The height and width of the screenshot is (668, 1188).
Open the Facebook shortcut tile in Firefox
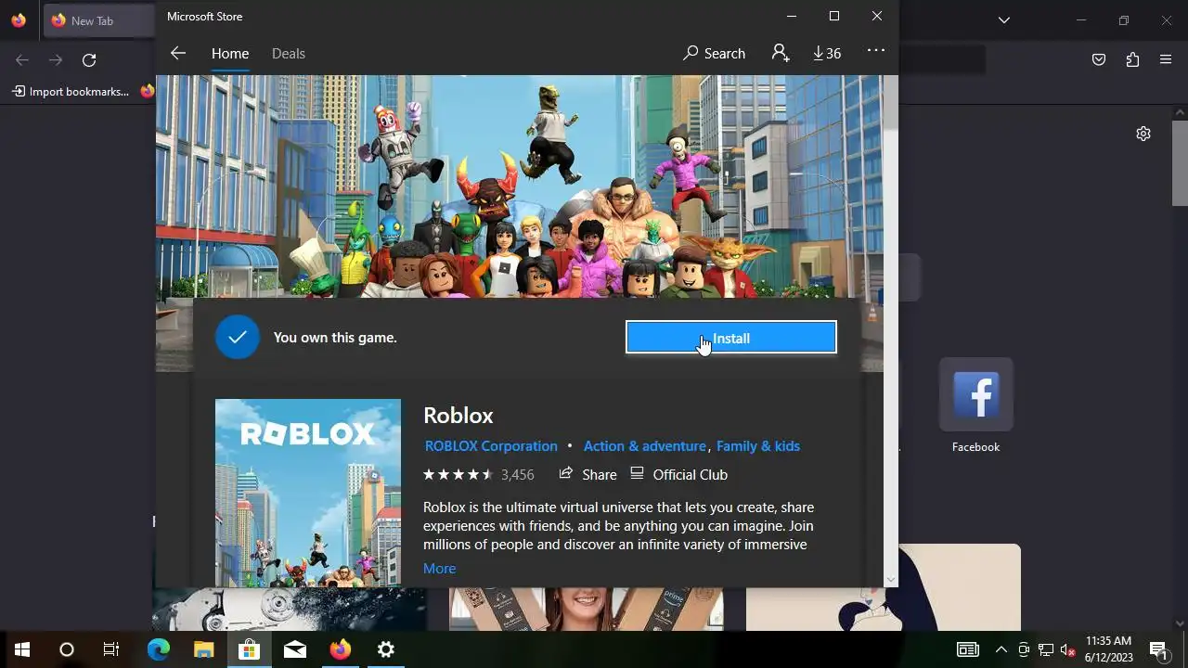coord(976,406)
